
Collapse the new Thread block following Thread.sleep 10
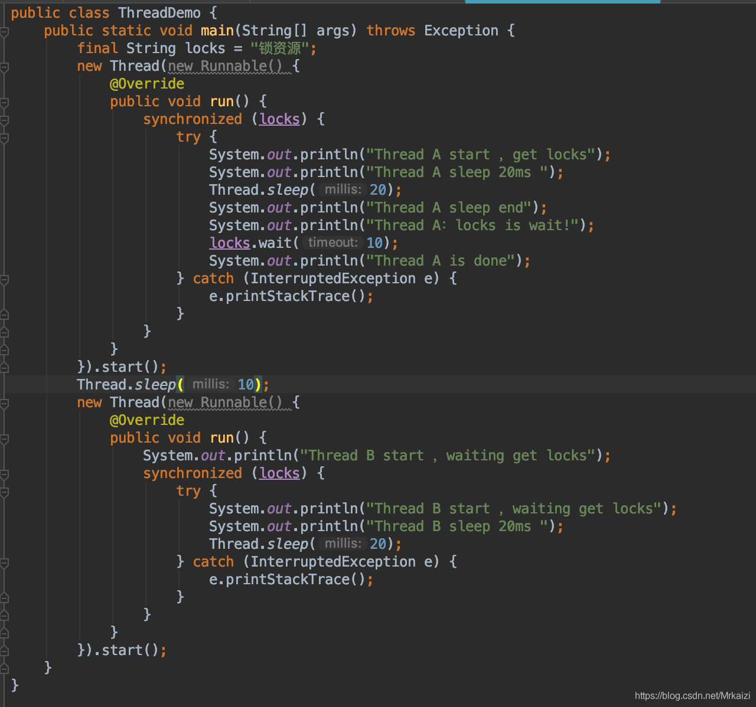[4, 404]
